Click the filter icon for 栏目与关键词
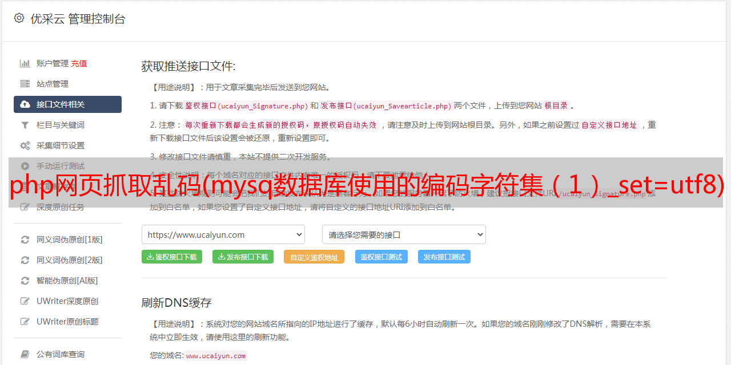Image resolution: width=731 pixels, height=365 pixels. point(25,125)
